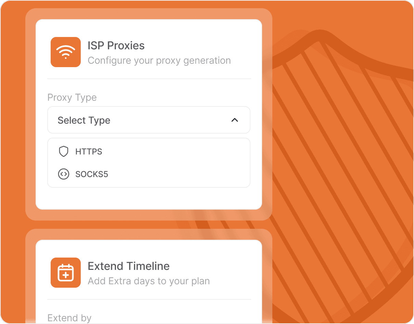Viewport: 414px width, 324px height.
Task: Click the Select Type placeholder text
Action: point(84,120)
